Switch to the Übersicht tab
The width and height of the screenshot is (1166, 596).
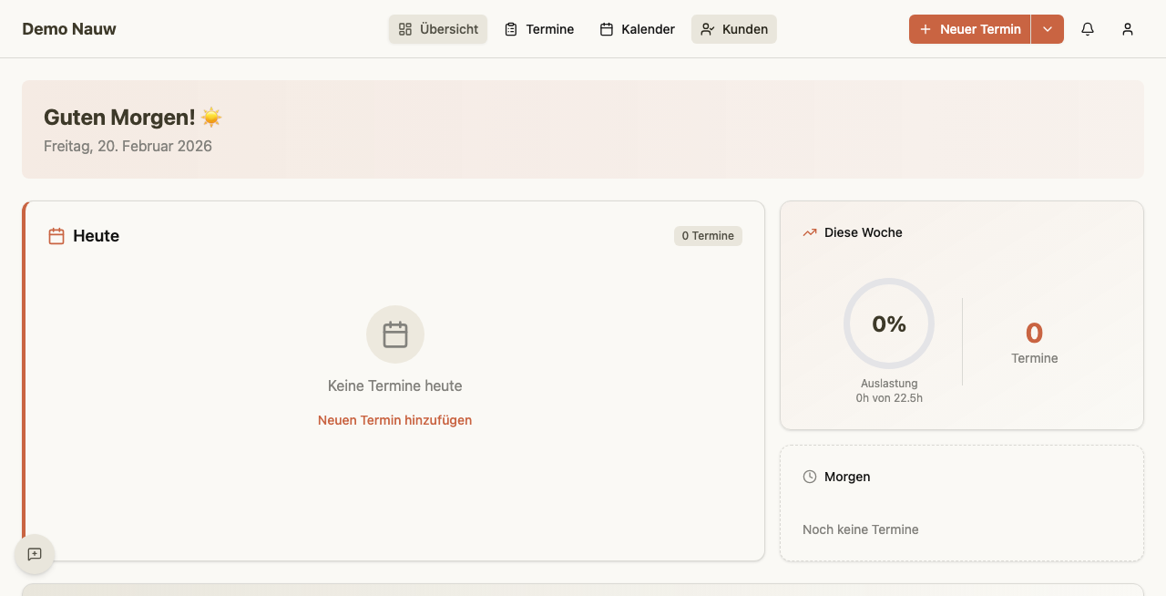(438, 29)
